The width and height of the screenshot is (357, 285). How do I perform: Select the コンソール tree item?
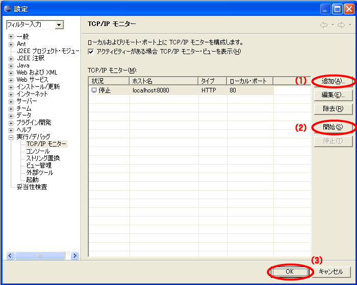click(x=38, y=151)
